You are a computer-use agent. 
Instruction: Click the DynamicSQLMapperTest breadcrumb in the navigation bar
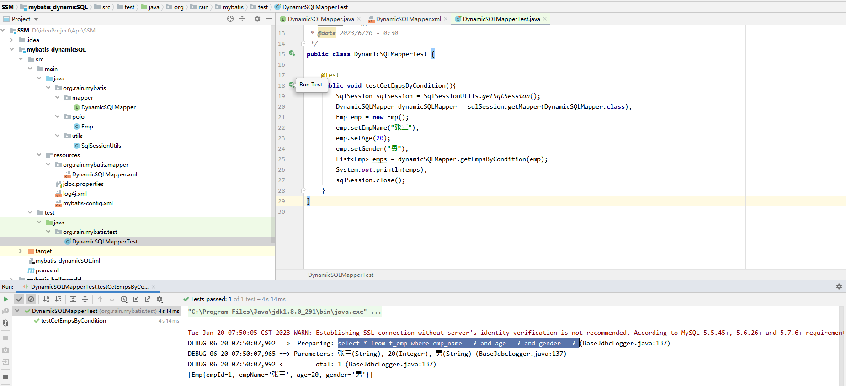pos(315,7)
